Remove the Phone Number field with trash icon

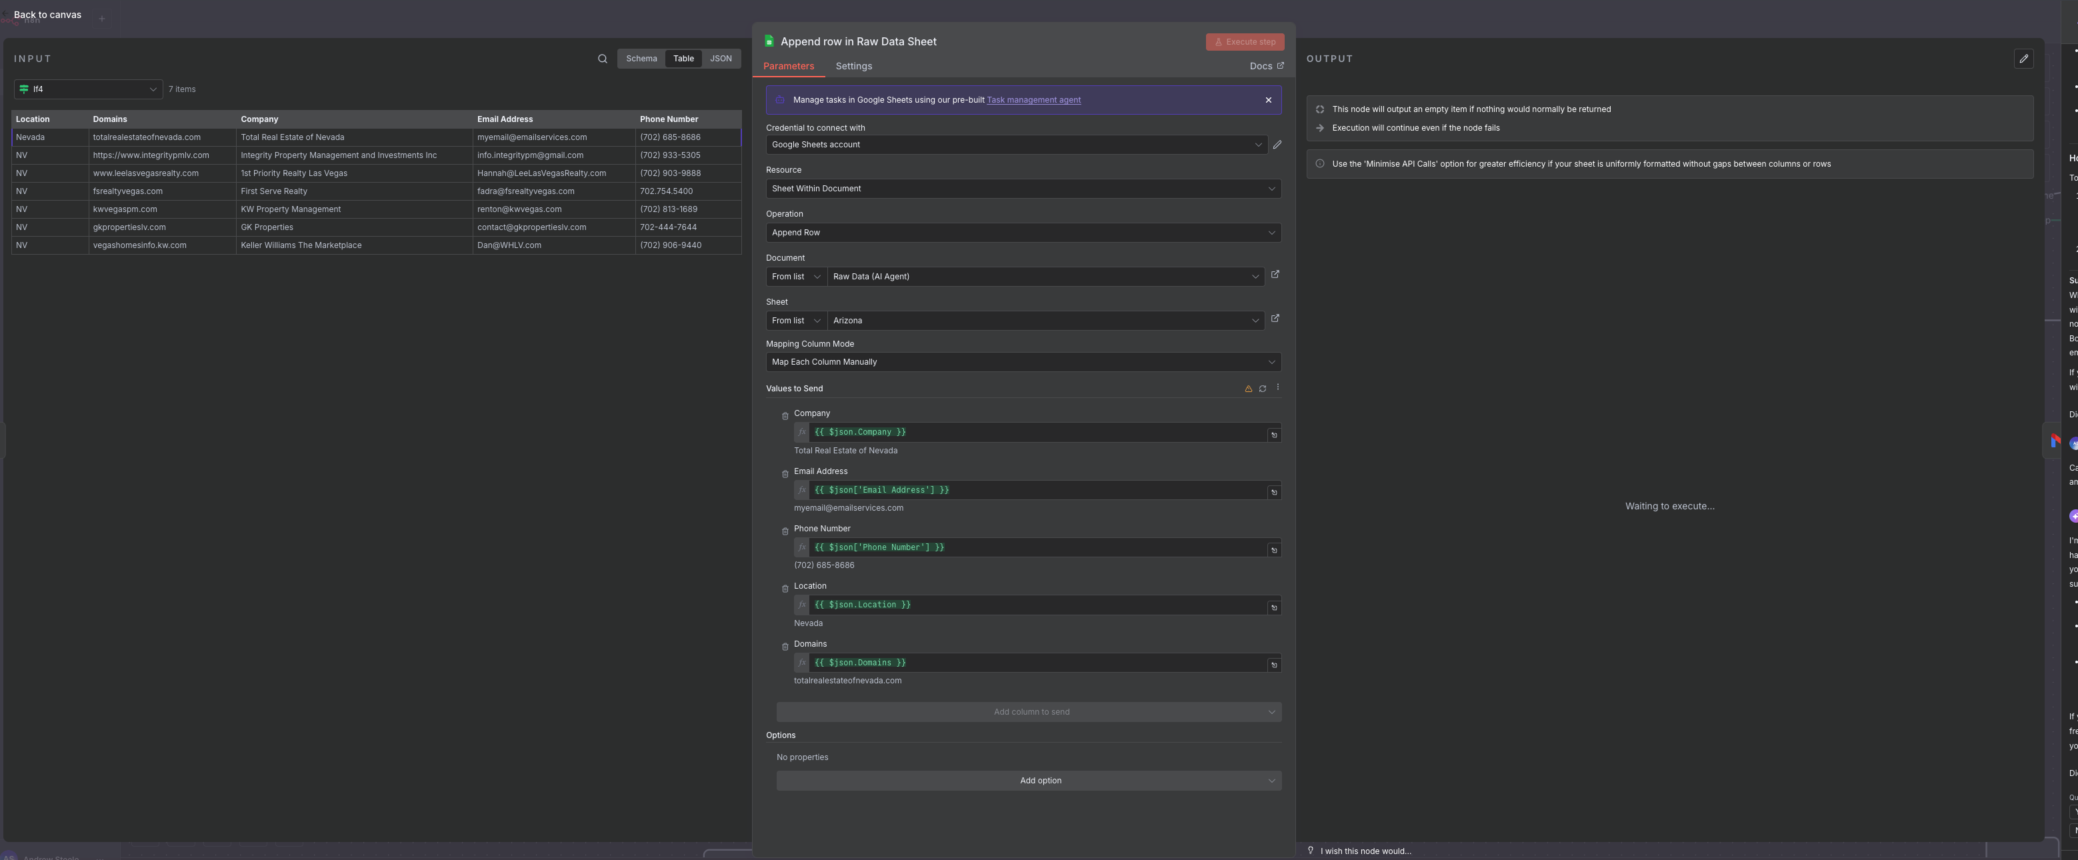[x=784, y=531]
